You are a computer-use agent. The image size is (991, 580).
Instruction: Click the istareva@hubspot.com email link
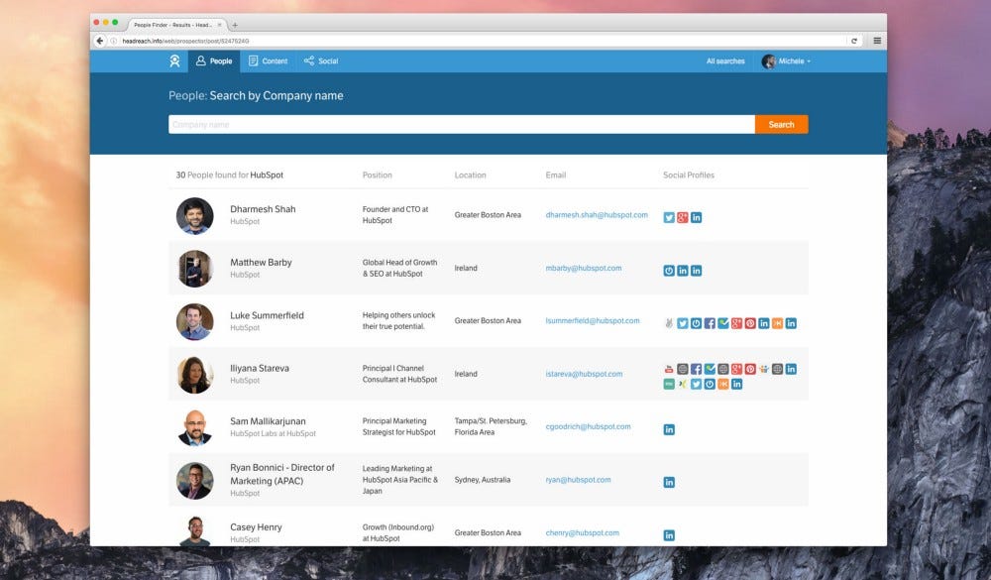pos(584,374)
